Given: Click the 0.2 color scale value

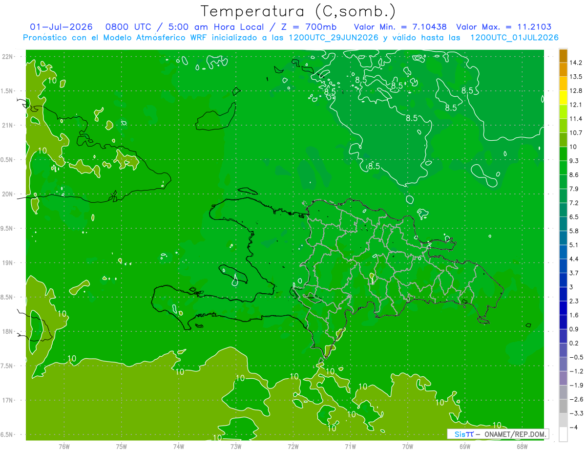Looking at the screenshot, I should point(574,343).
